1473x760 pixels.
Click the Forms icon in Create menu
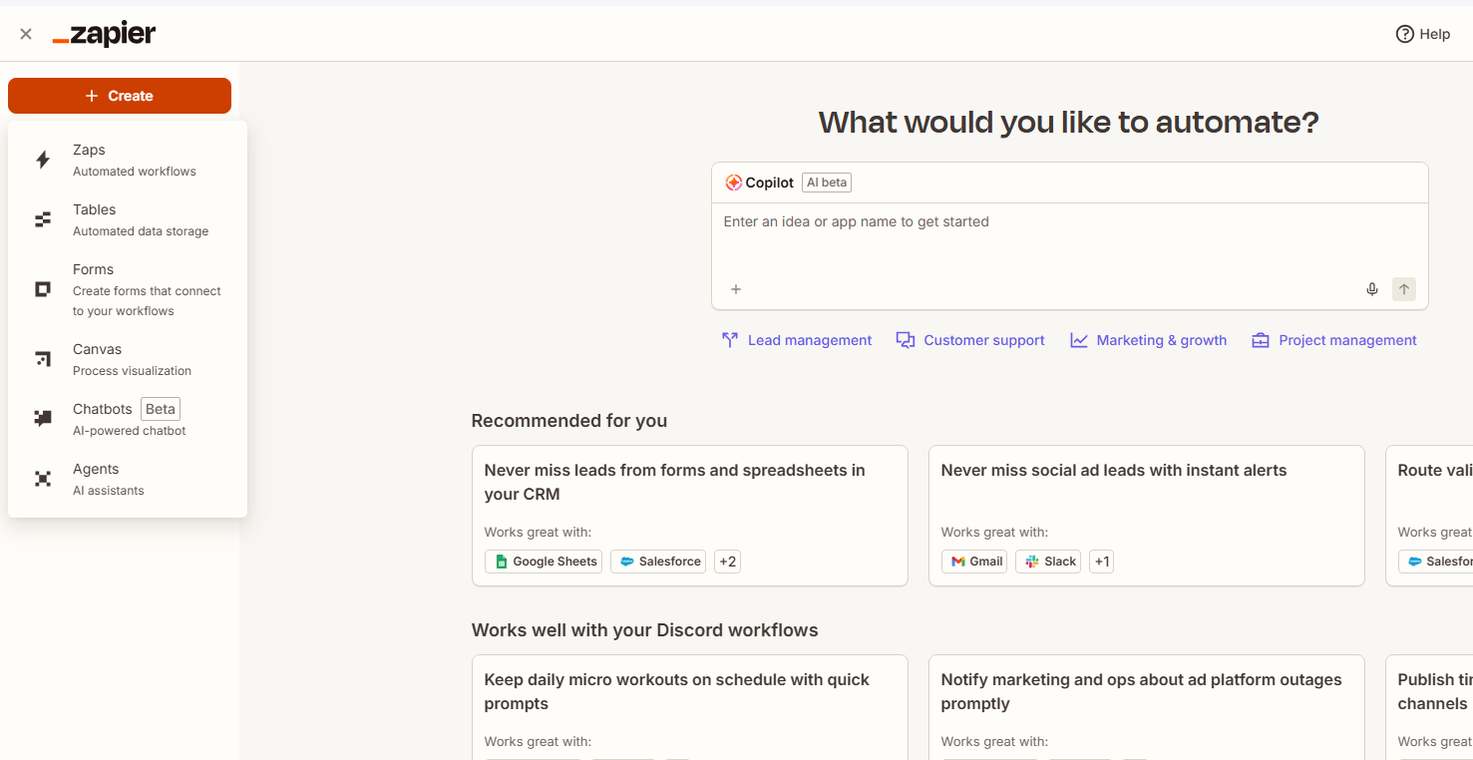tap(43, 289)
